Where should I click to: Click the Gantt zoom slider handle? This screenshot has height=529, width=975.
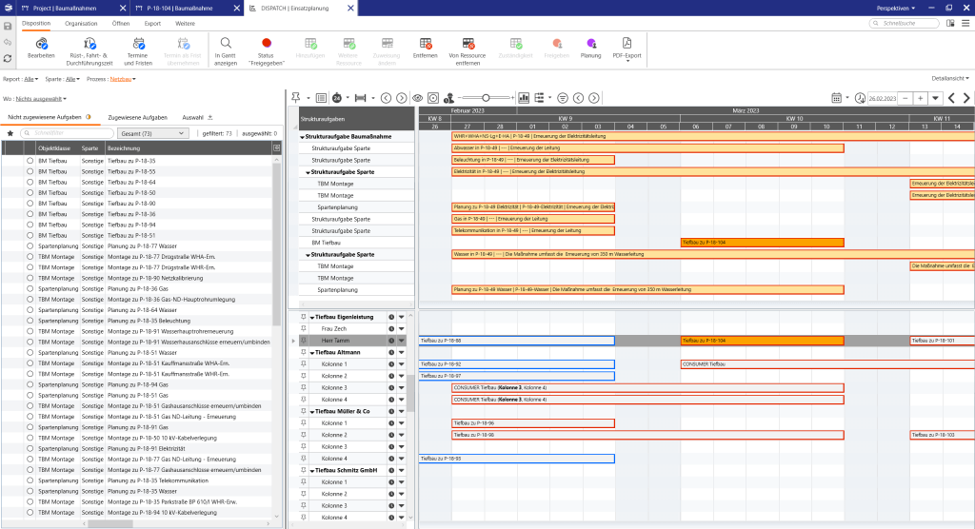(x=486, y=97)
